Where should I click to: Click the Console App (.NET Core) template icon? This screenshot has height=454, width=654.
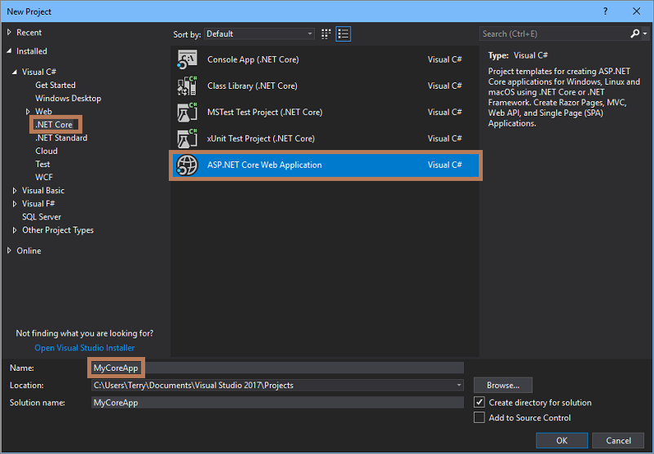click(188, 60)
